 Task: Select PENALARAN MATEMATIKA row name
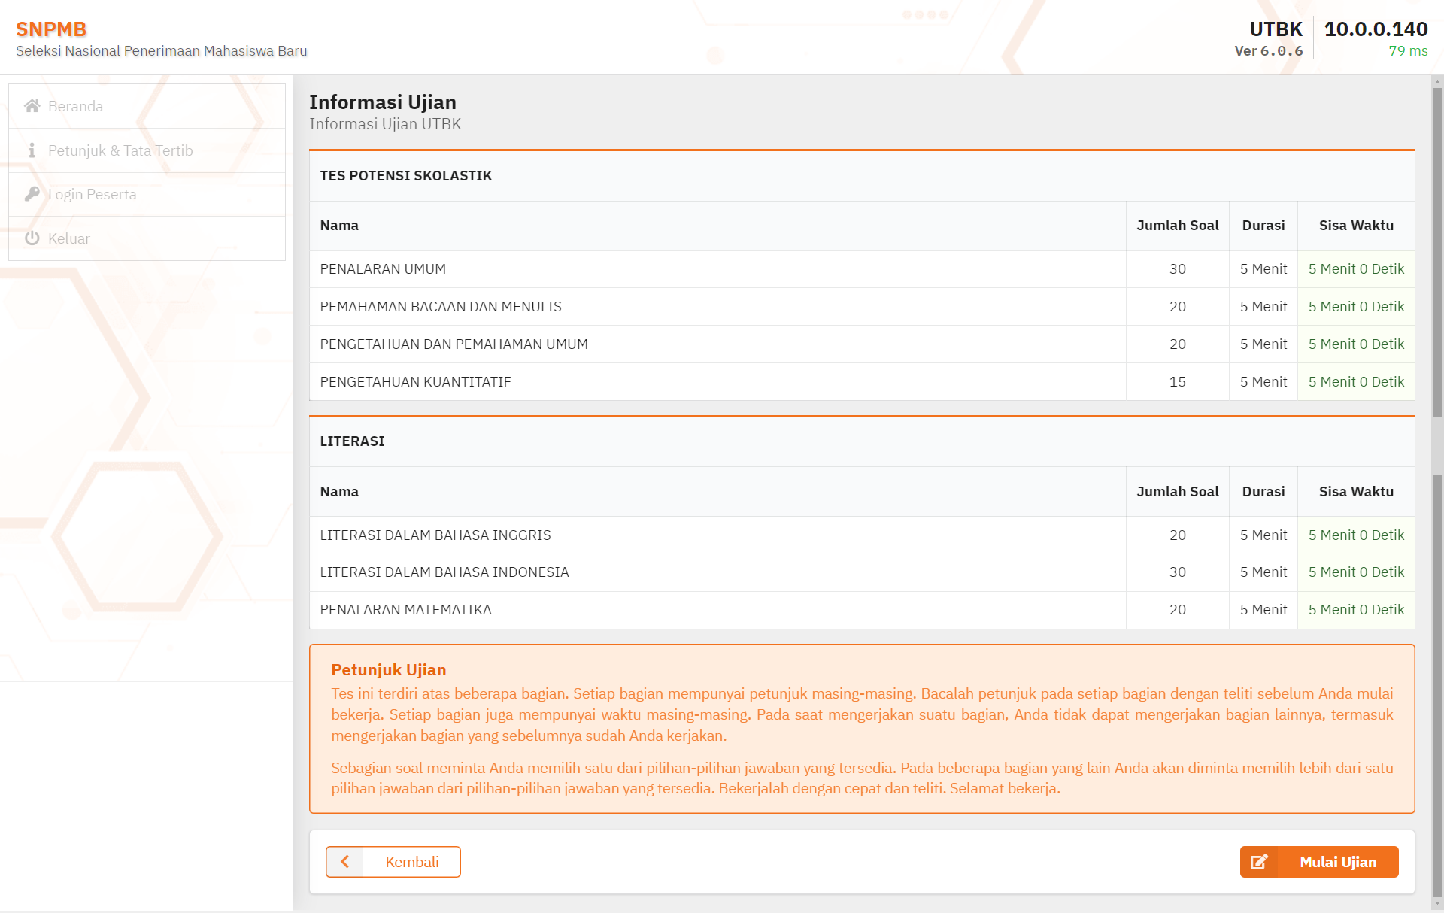(405, 610)
